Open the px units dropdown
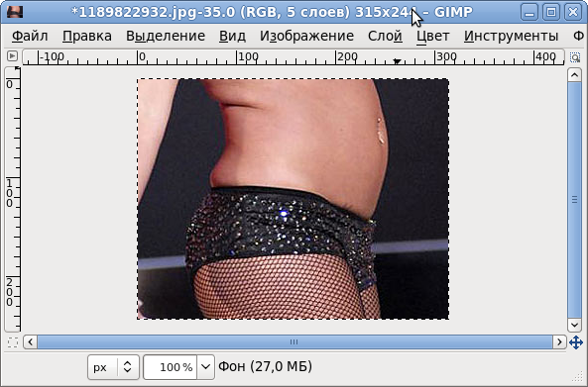Image resolution: width=588 pixels, height=387 pixels. (x=113, y=367)
